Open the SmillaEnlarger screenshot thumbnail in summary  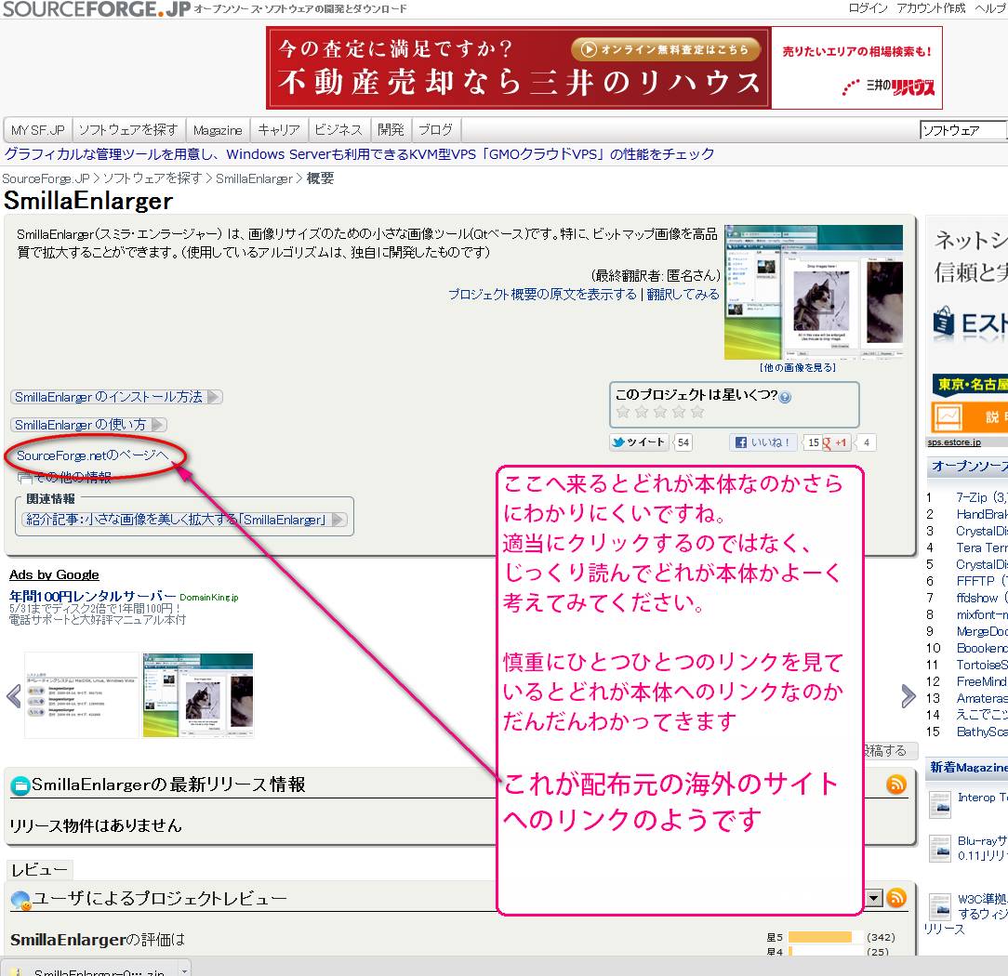click(814, 293)
